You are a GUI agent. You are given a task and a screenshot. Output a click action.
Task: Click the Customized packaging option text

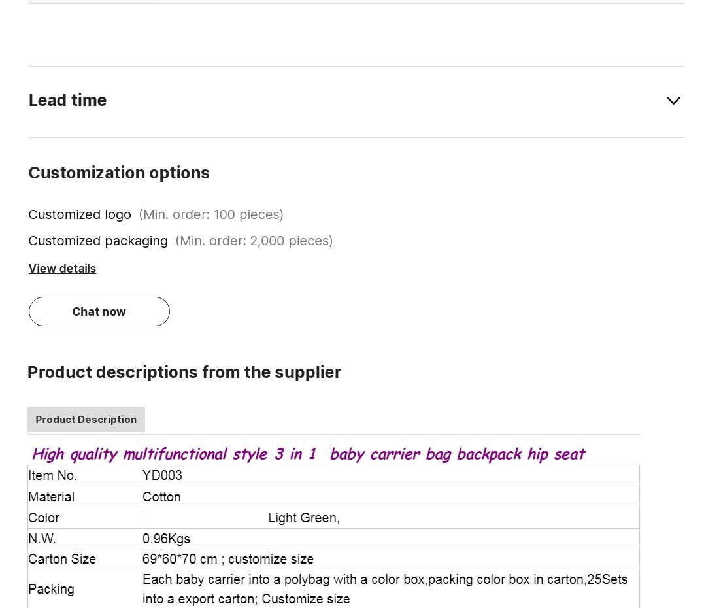point(98,241)
